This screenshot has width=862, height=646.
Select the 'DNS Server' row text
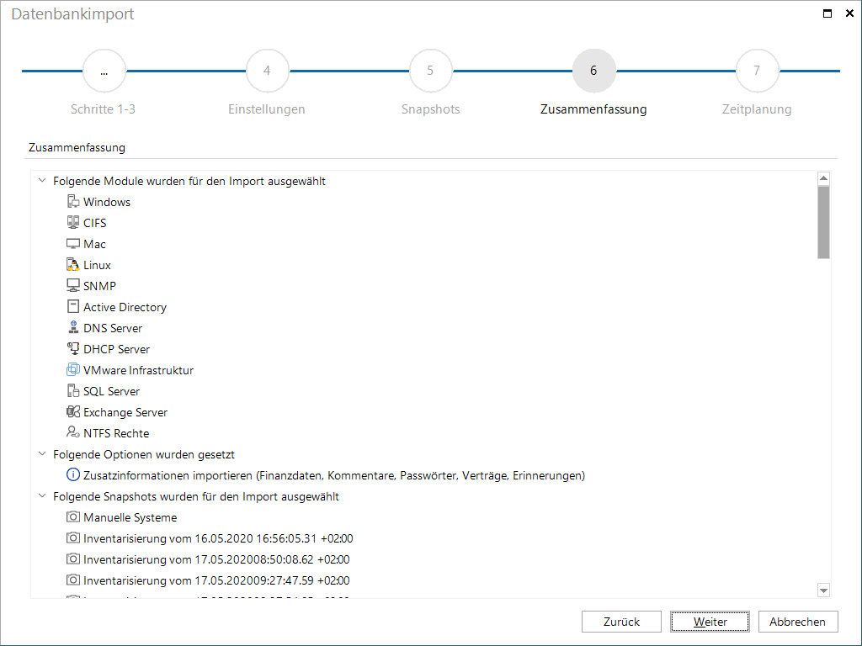pyautogui.click(x=113, y=328)
